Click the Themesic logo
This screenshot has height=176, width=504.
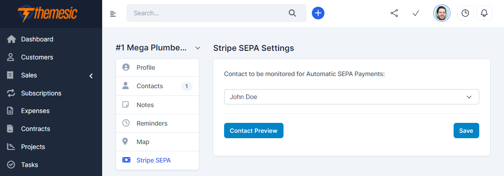click(x=47, y=14)
